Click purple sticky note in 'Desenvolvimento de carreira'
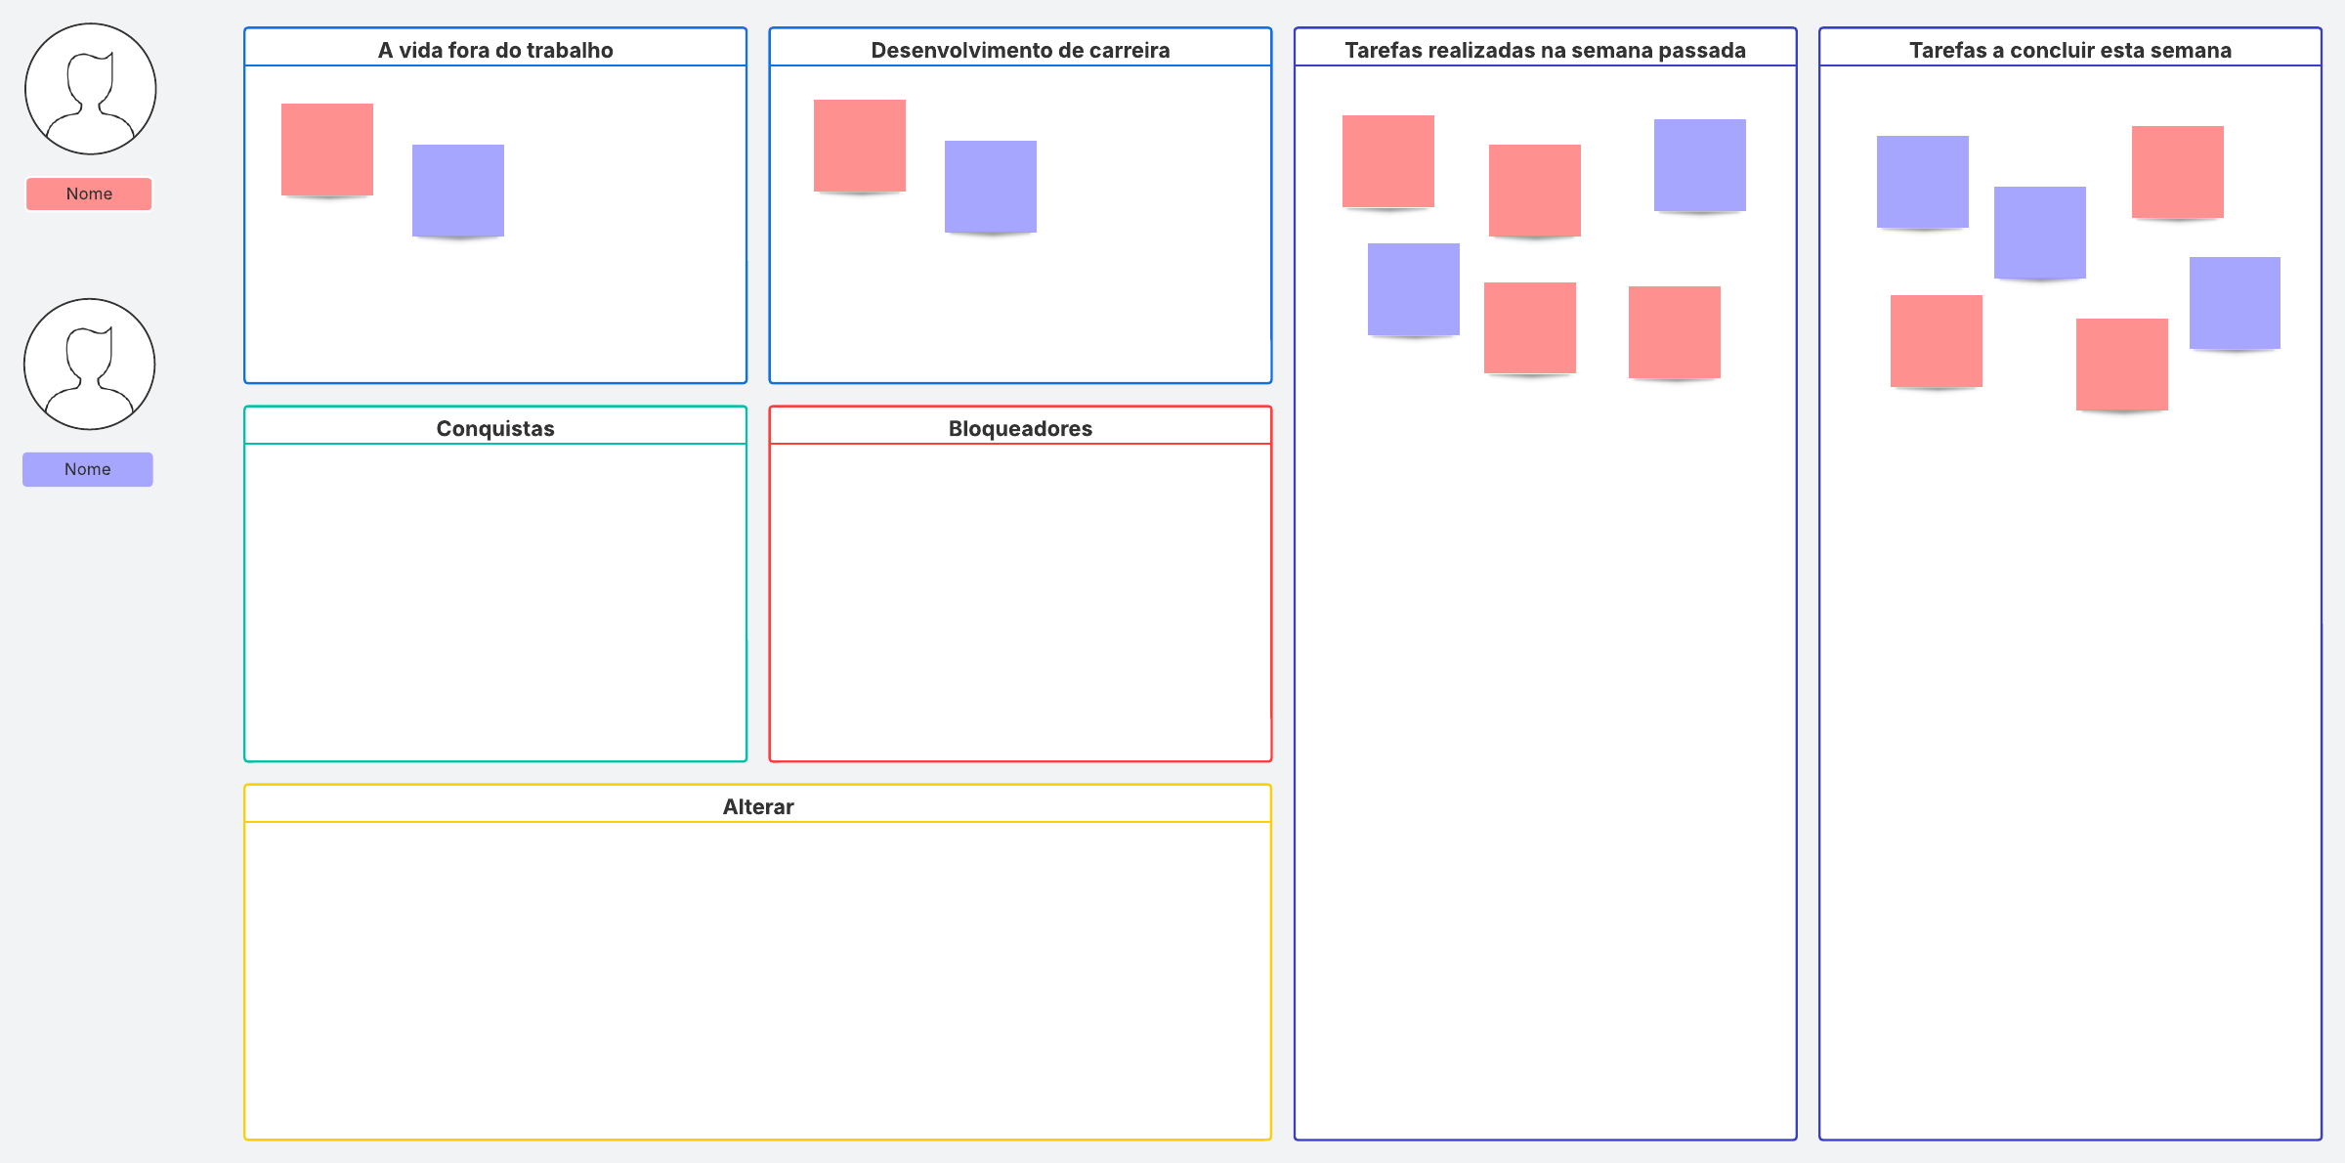Screen dimensions: 2345x1163 pyautogui.click(x=991, y=187)
